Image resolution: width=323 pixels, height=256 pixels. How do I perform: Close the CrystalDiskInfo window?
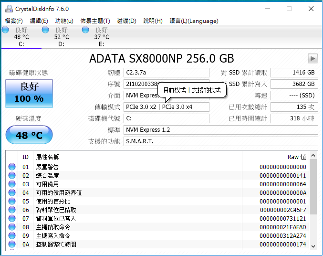[311, 9]
